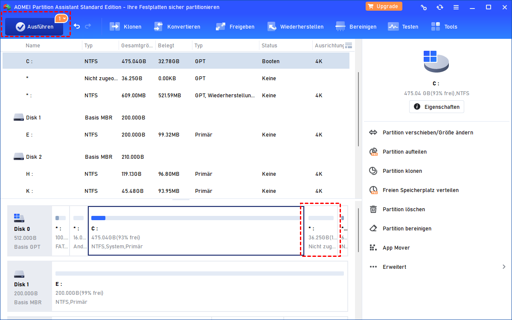Click the eraser wipe icon
Image resolution: width=512 pixels, height=320 pixels.
[373, 228]
